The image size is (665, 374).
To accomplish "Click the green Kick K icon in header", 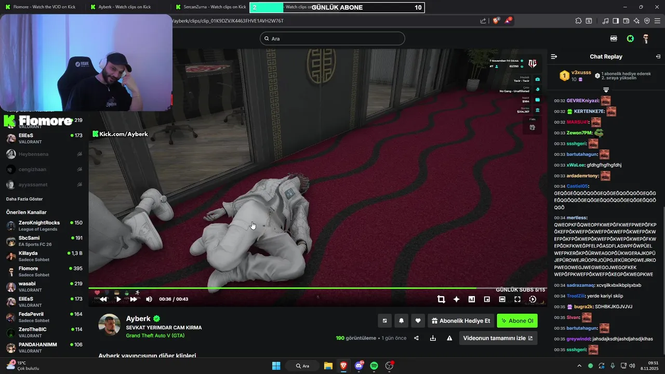I will pos(630,38).
